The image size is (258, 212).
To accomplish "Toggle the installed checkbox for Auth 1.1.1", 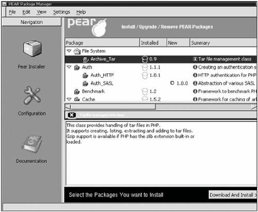I will point(144,67).
